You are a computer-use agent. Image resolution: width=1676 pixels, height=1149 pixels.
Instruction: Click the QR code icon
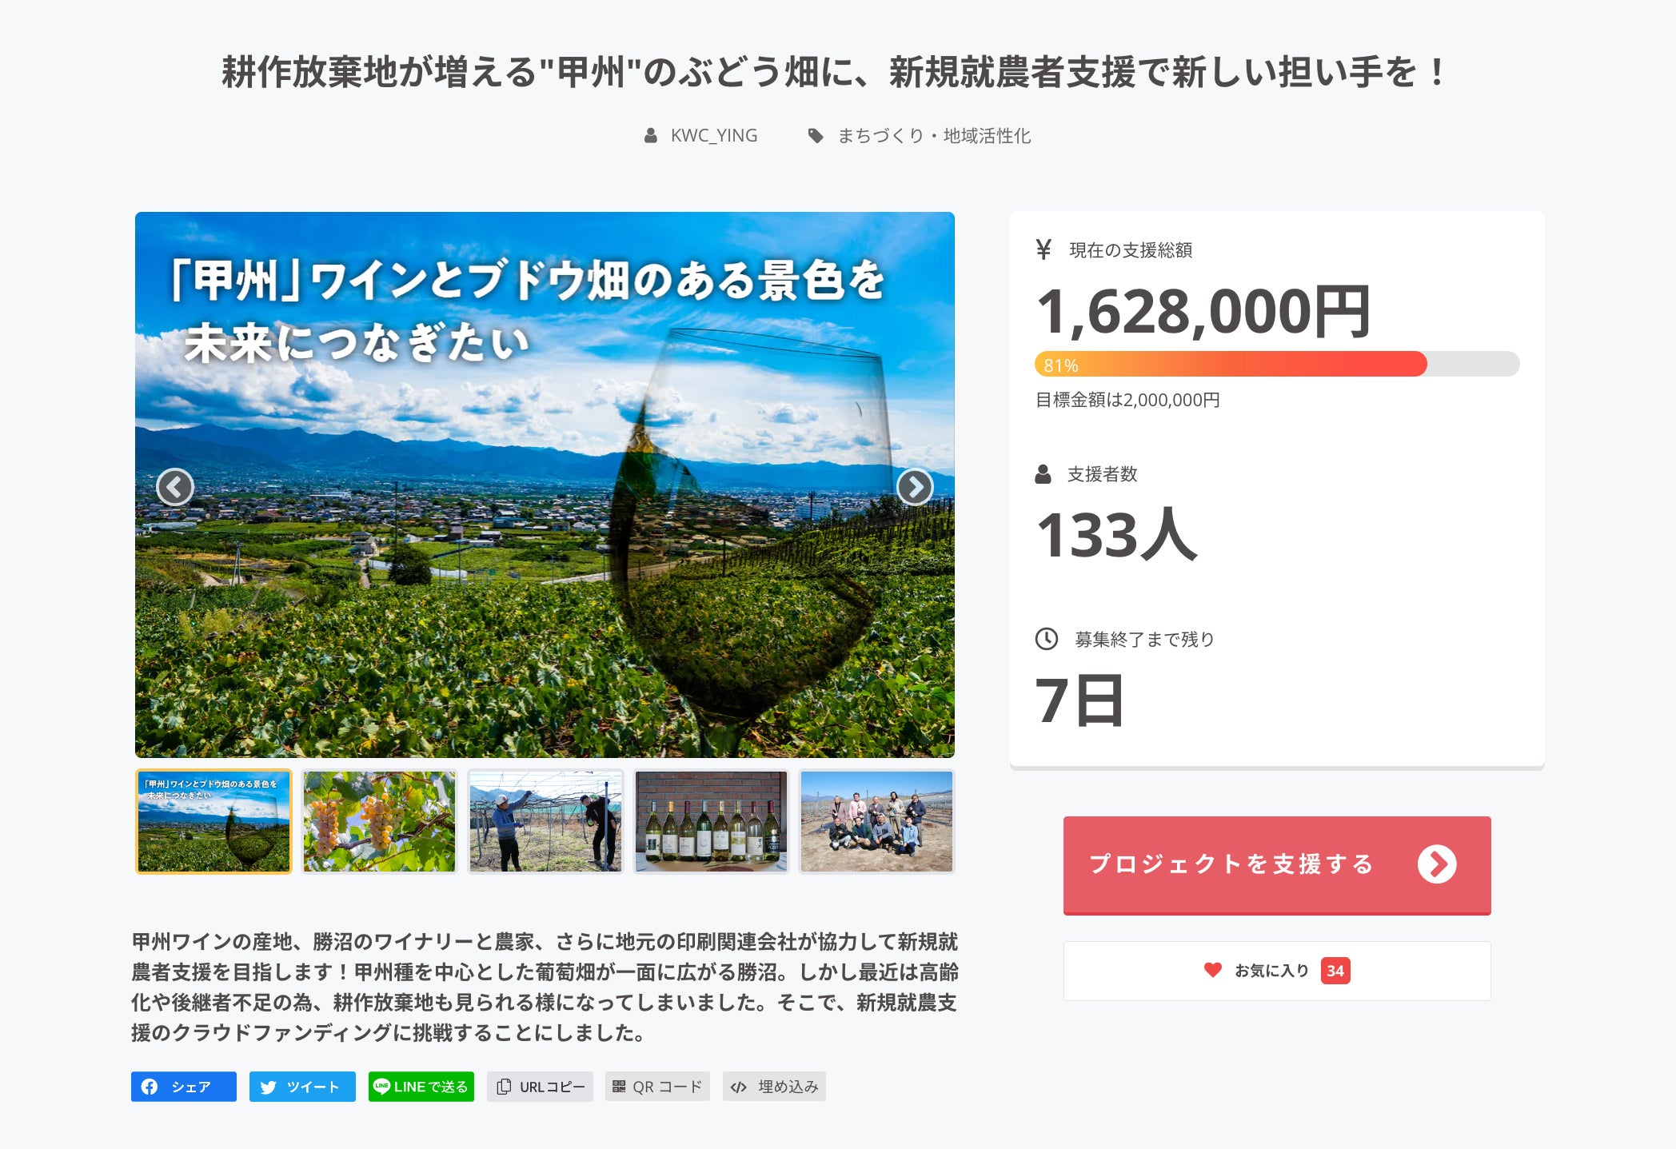point(619,1087)
